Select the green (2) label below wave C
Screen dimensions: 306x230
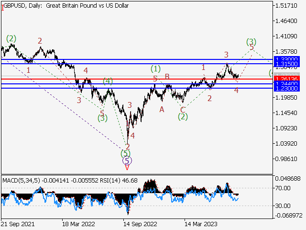[183, 117]
